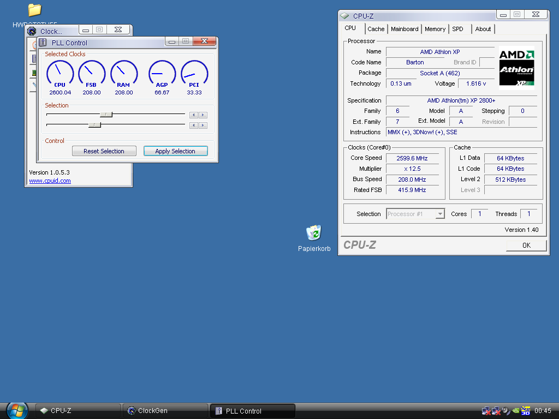Click the Name field 'AMD Athlon XP'
559x419 pixels.
coord(440,52)
